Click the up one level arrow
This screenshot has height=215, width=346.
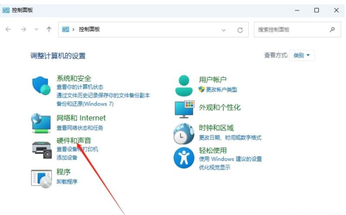pyautogui.click(x=49, y=29)
